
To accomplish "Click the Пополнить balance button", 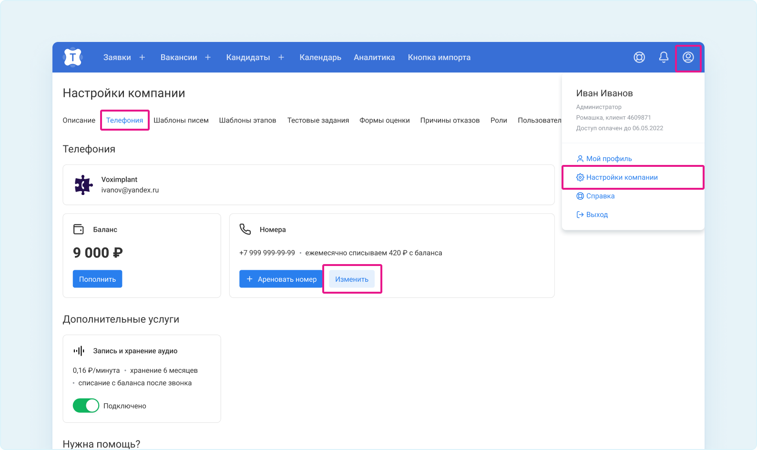I will 97,279.
